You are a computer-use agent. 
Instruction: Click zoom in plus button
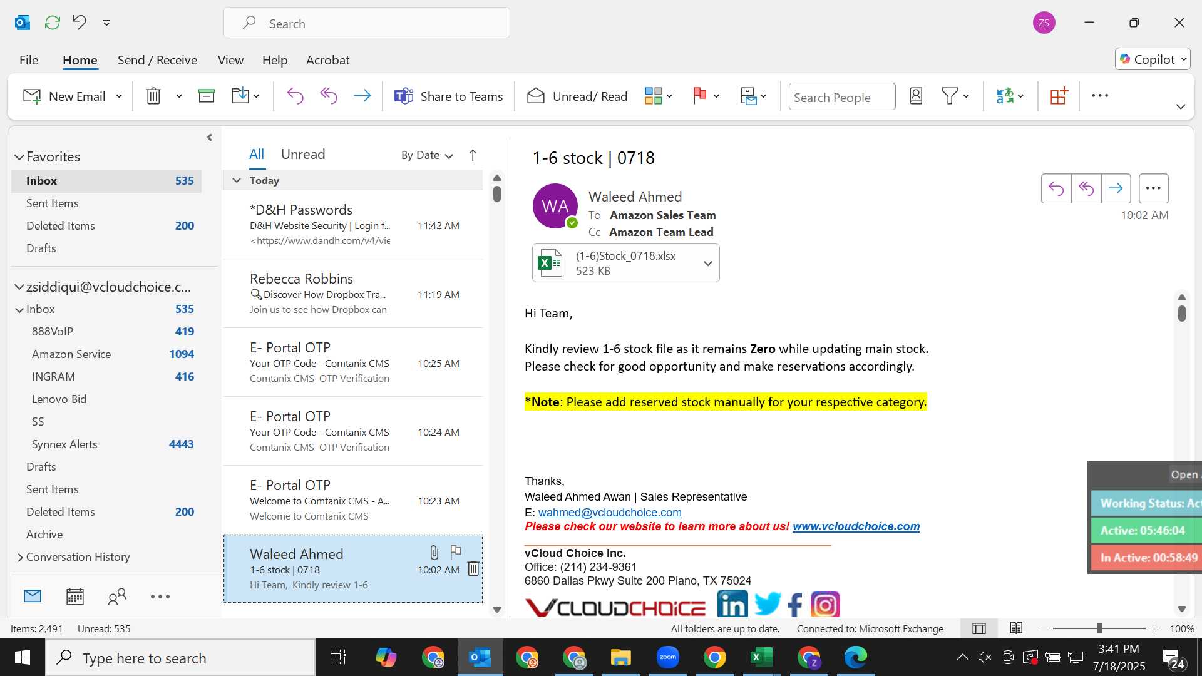coord(1154,628)
